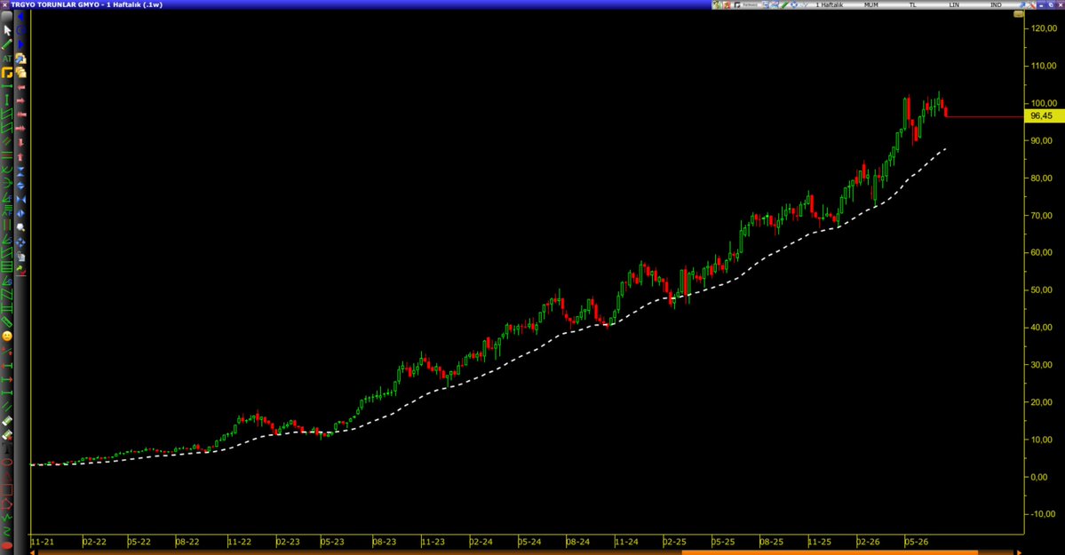Select the red rectangle outline tool

(x=7, y=490)
